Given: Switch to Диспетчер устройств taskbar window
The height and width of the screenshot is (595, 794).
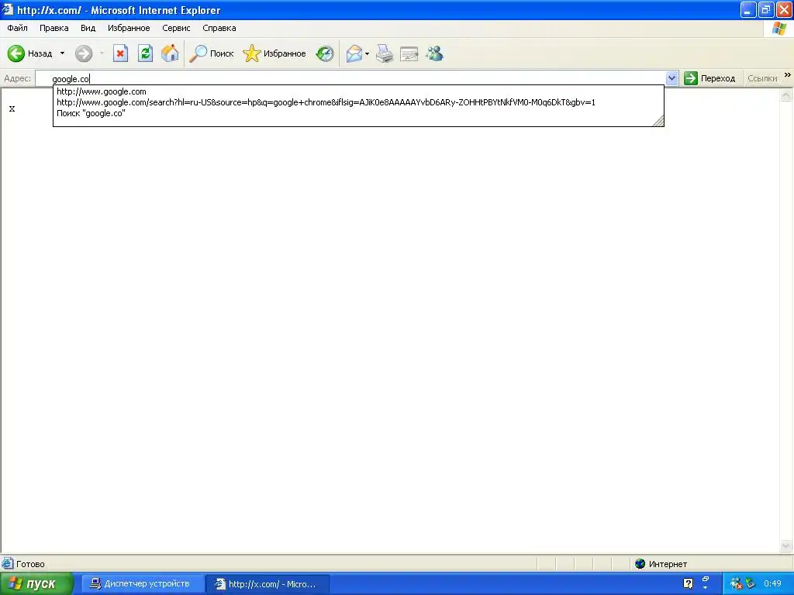Looking at the screenshot, I should 143,584.
